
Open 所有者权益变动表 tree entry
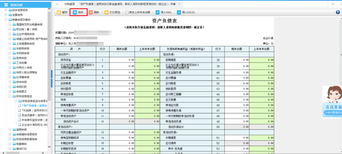[x=35, y=120]
